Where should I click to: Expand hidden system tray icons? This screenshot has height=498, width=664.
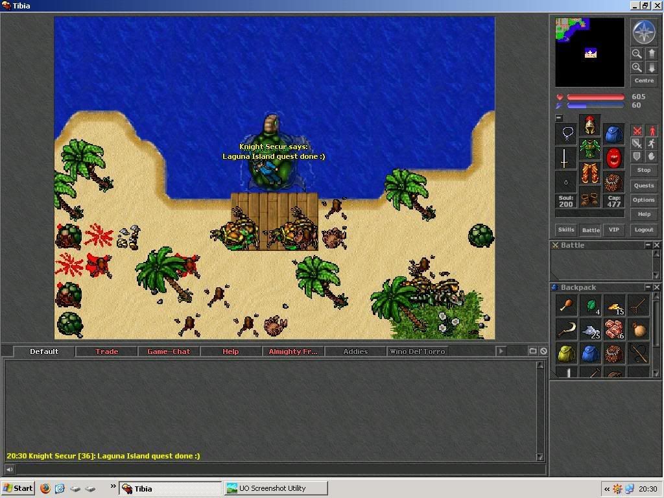[607, 489]
